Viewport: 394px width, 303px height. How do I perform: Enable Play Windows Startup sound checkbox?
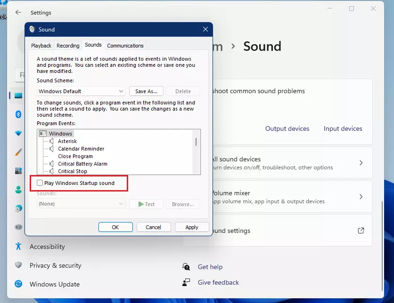(x=40, y=183)
